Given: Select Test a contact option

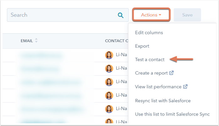Looking at the screenshot, I should click(150, 59).
